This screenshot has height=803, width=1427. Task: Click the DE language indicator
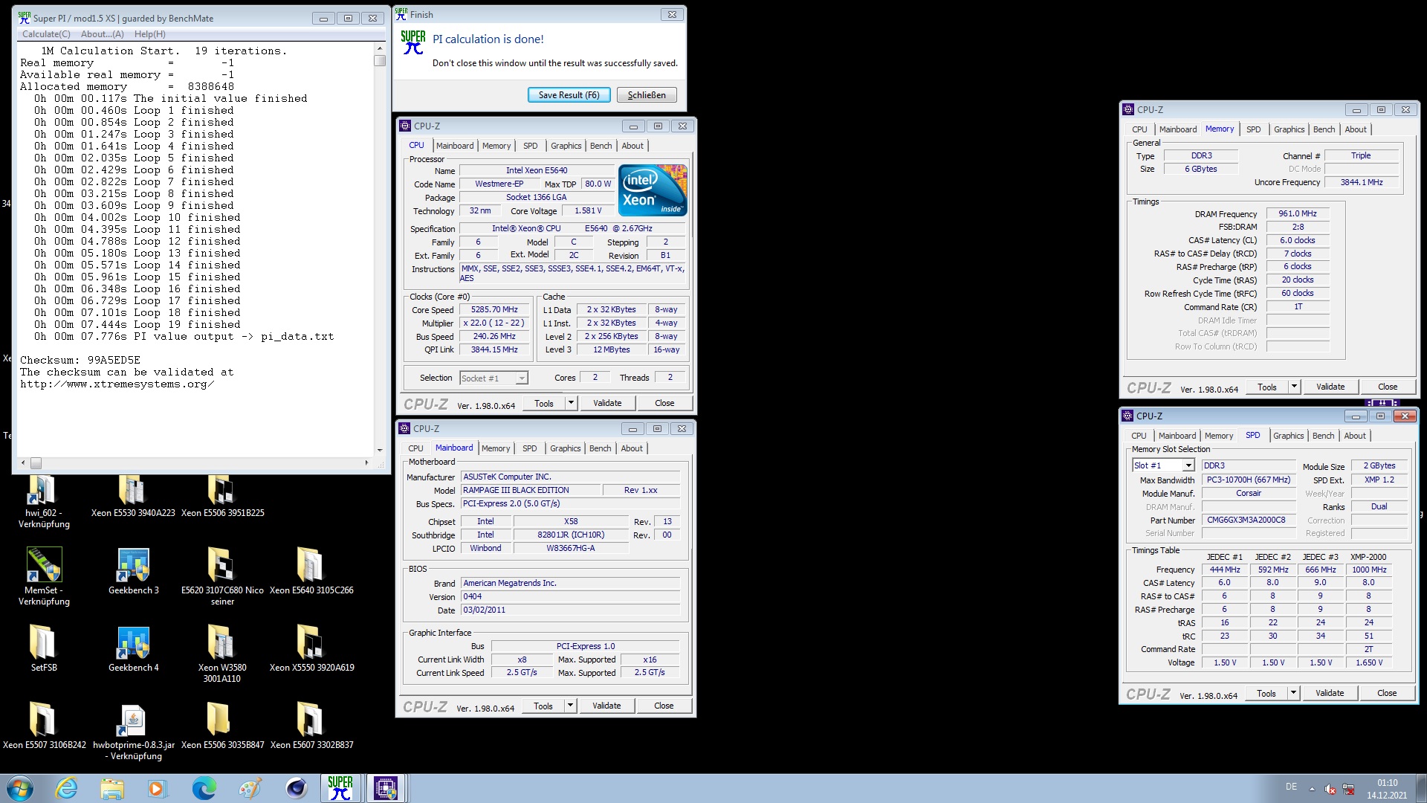point(1291,787)
